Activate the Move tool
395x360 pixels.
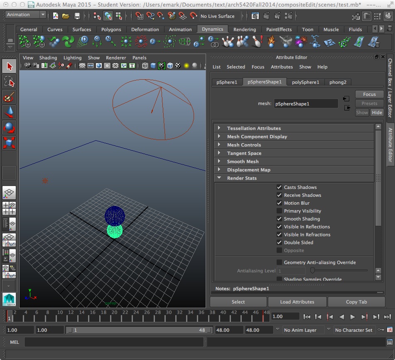pyautogui.click(x=9, y=112)
